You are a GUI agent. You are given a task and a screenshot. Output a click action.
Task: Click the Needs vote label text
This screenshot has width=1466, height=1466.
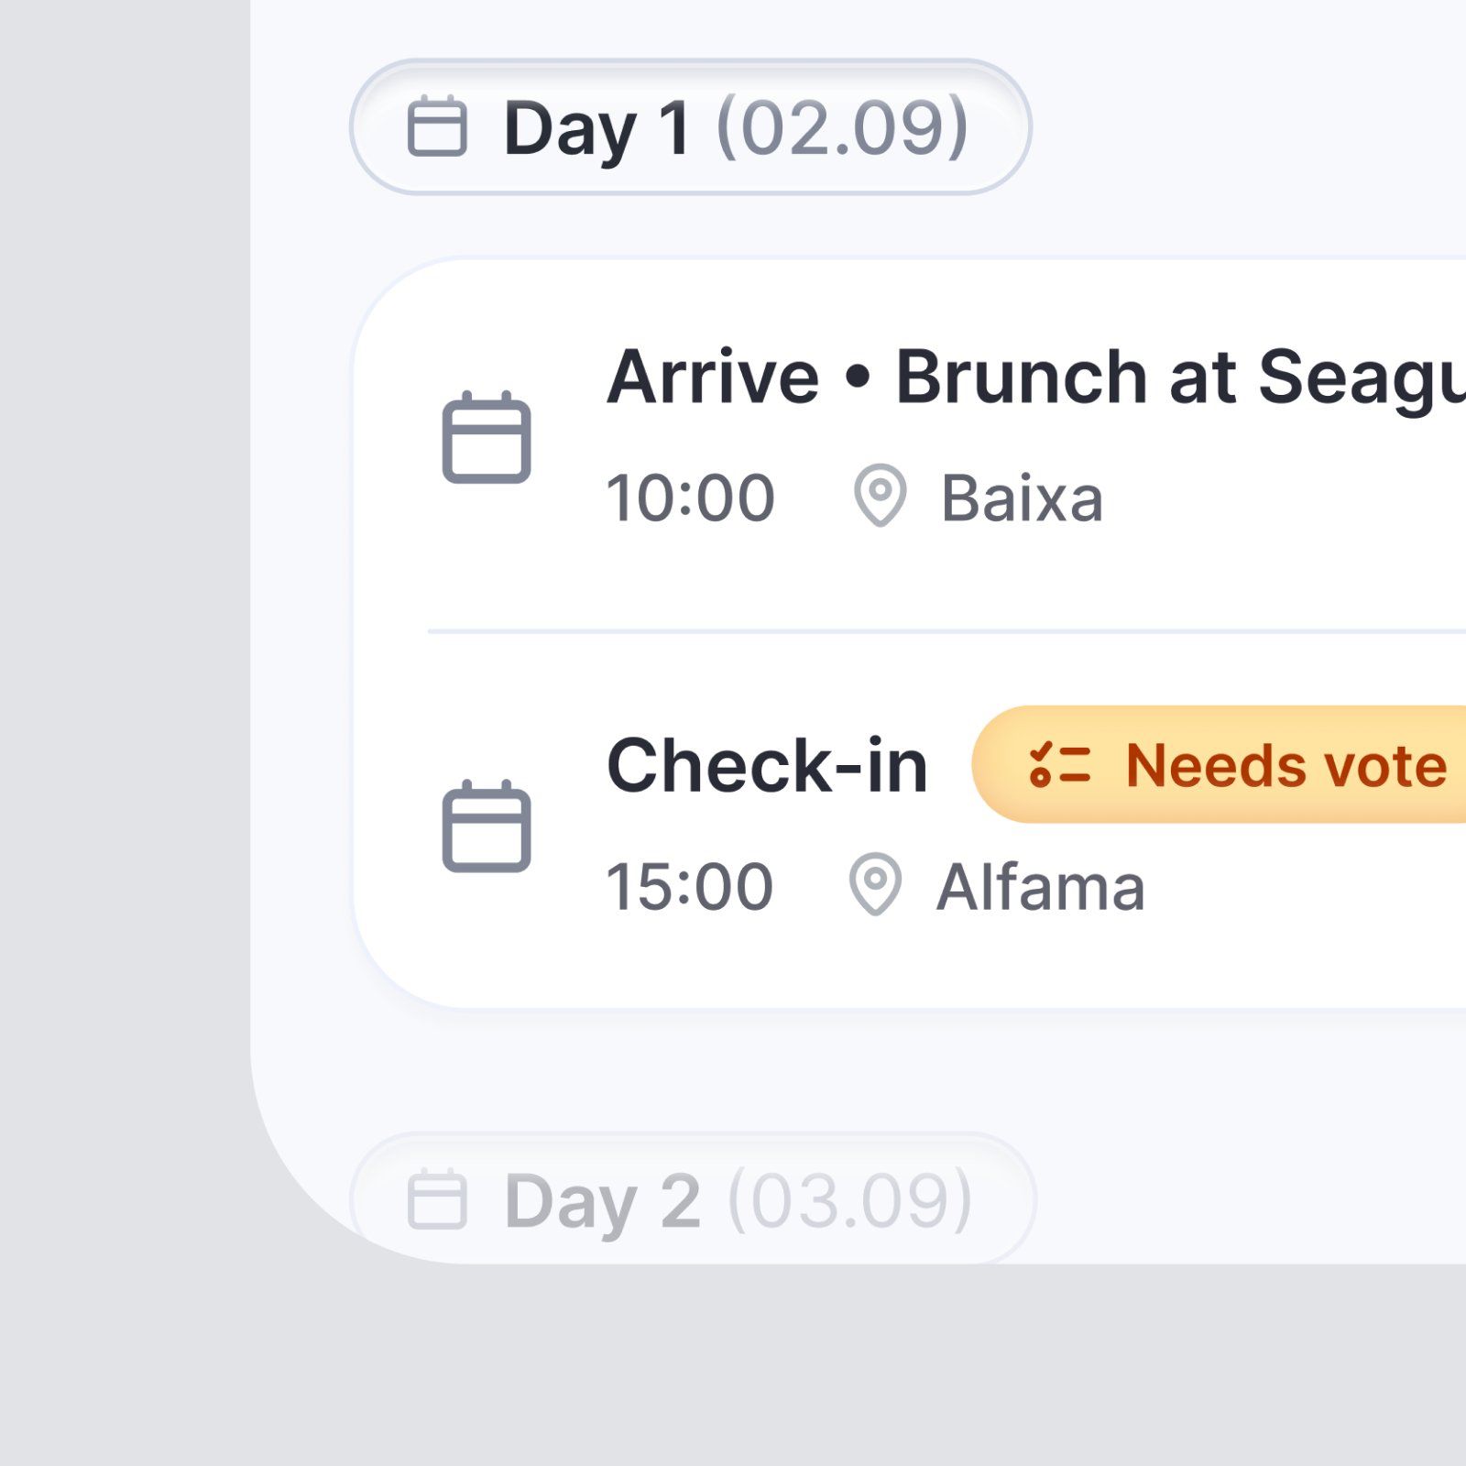[x=1285, y=765]
